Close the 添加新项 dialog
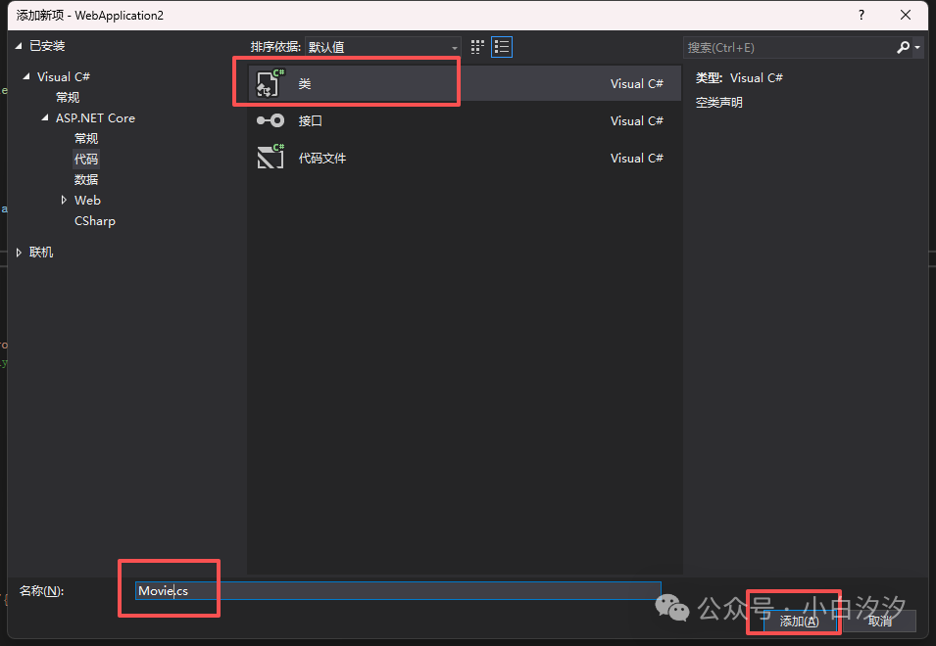Viewport: 936px width, 646px height. pyautogui.click(x=906, y=15)
